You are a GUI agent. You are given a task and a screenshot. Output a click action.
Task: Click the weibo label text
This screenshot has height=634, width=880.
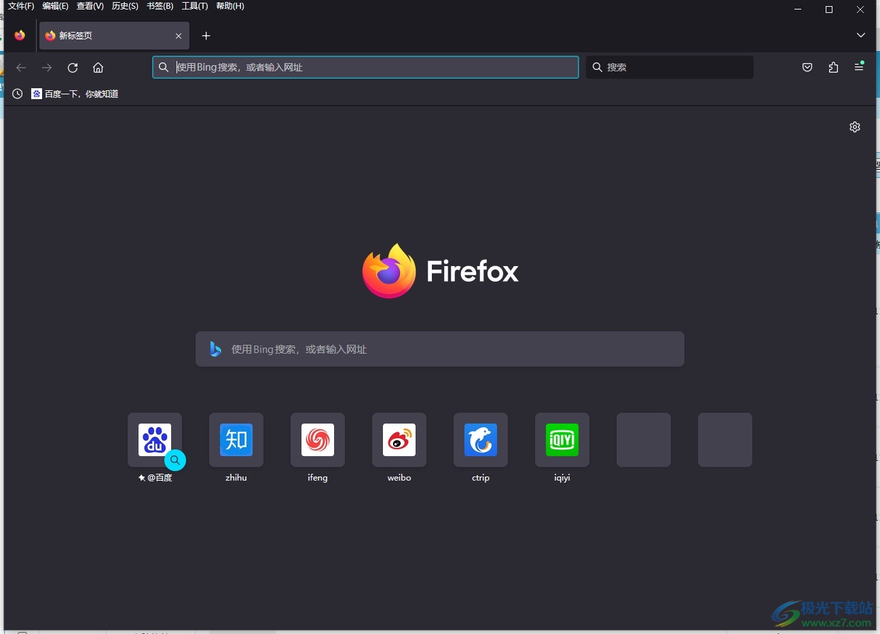click(399, 478)
